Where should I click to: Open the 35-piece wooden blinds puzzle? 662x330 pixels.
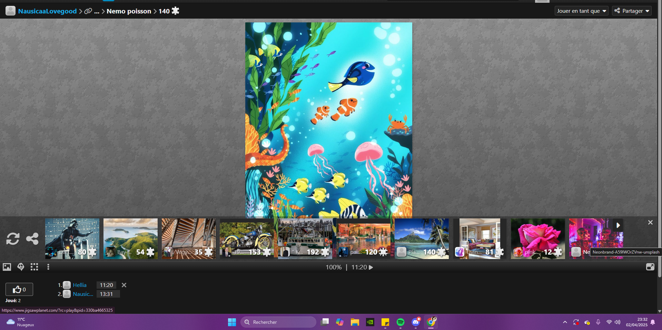(x=189, y=239)
